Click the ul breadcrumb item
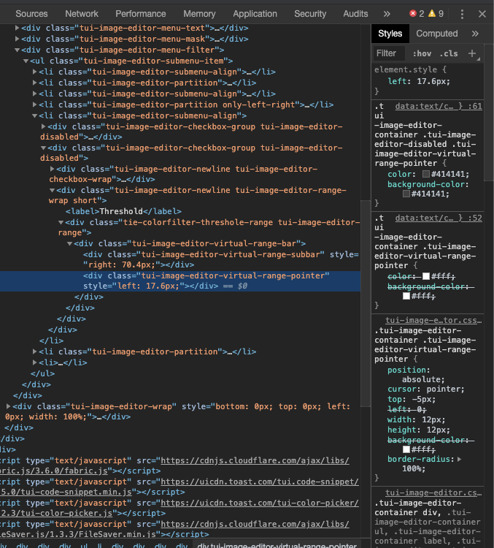 [x=84, y=545]
